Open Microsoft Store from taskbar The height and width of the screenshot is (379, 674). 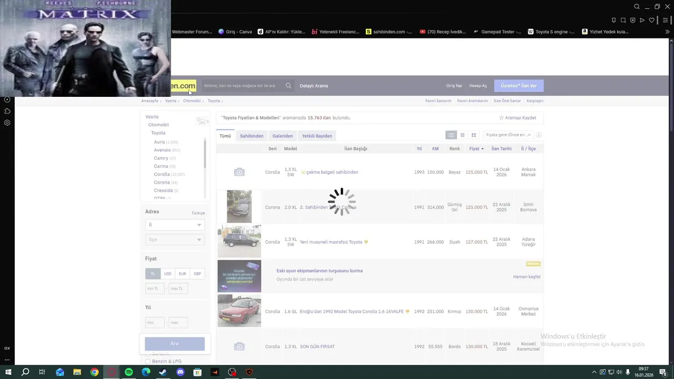[x=197, y=372]
